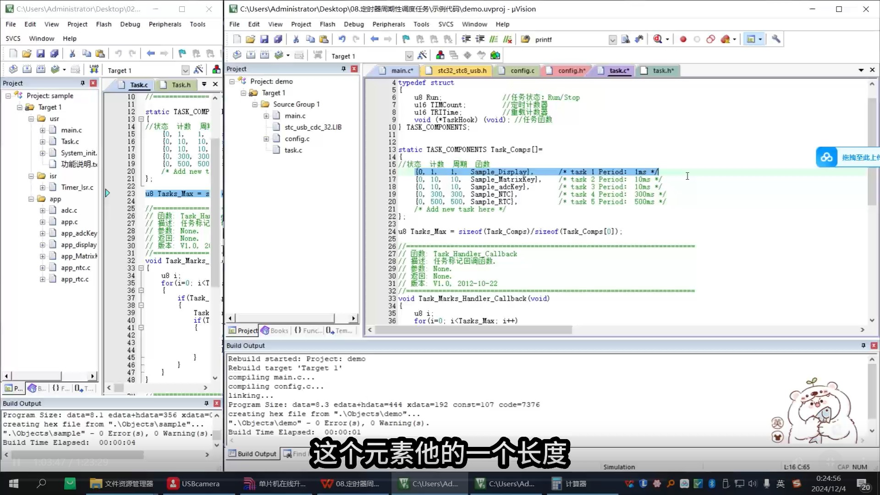Expand the config.c tree node
The height and width of the screenshot is (495, 880).
(266, 139)
